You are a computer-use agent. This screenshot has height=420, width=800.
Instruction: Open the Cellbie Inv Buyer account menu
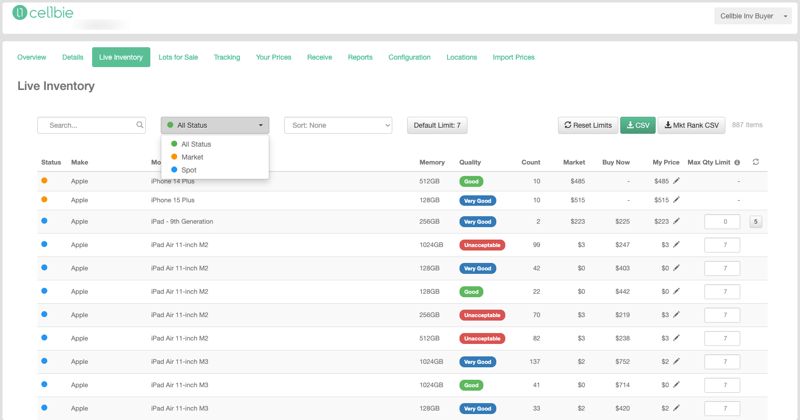pyautogui.click(x=753, y=16)
